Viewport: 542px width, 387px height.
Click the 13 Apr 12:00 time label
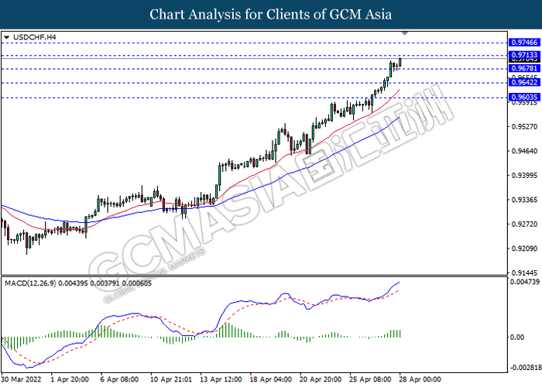(221, 379)
